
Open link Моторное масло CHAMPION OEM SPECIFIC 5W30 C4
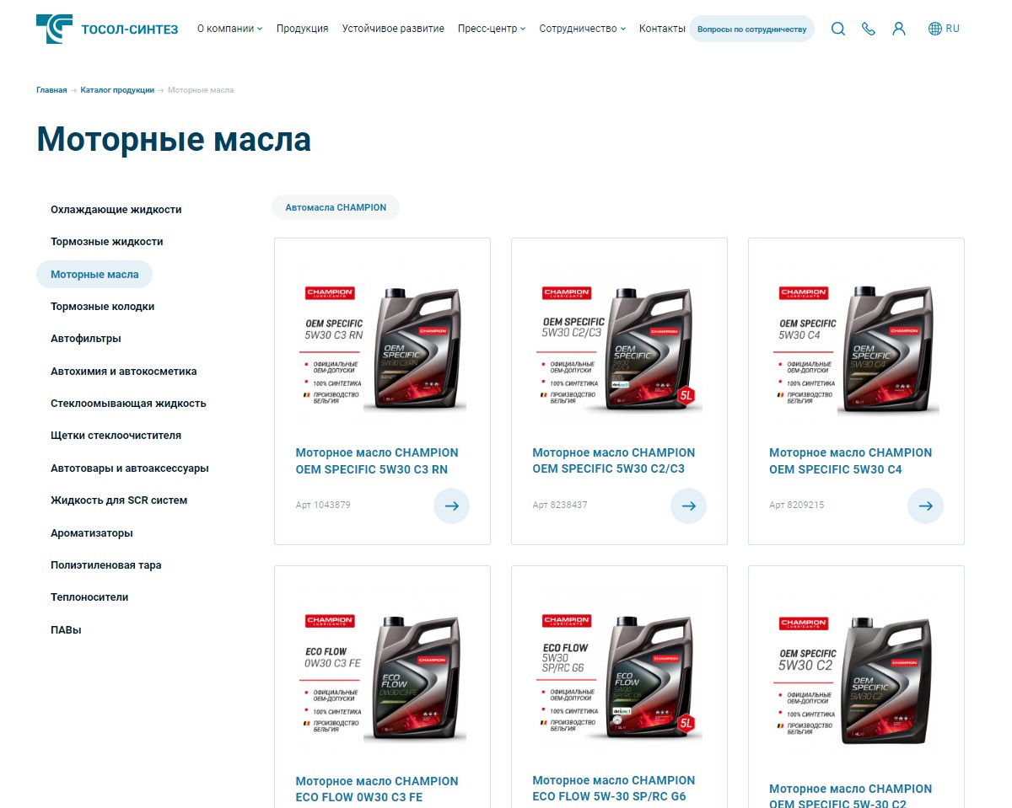pos(851,461)
